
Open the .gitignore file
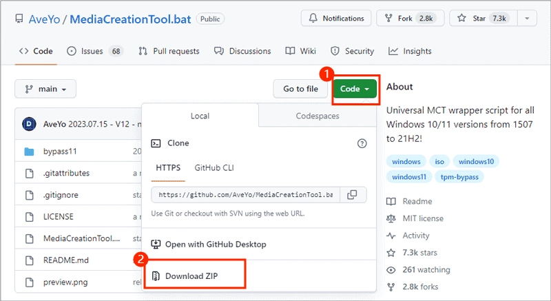(x=61, y=195)
